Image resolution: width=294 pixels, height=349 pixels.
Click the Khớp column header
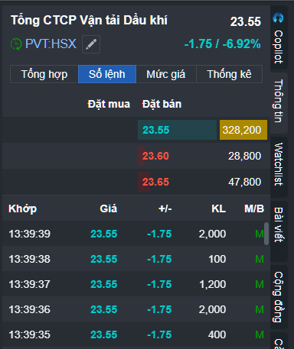pyautogui.click(x=23, y=208)
